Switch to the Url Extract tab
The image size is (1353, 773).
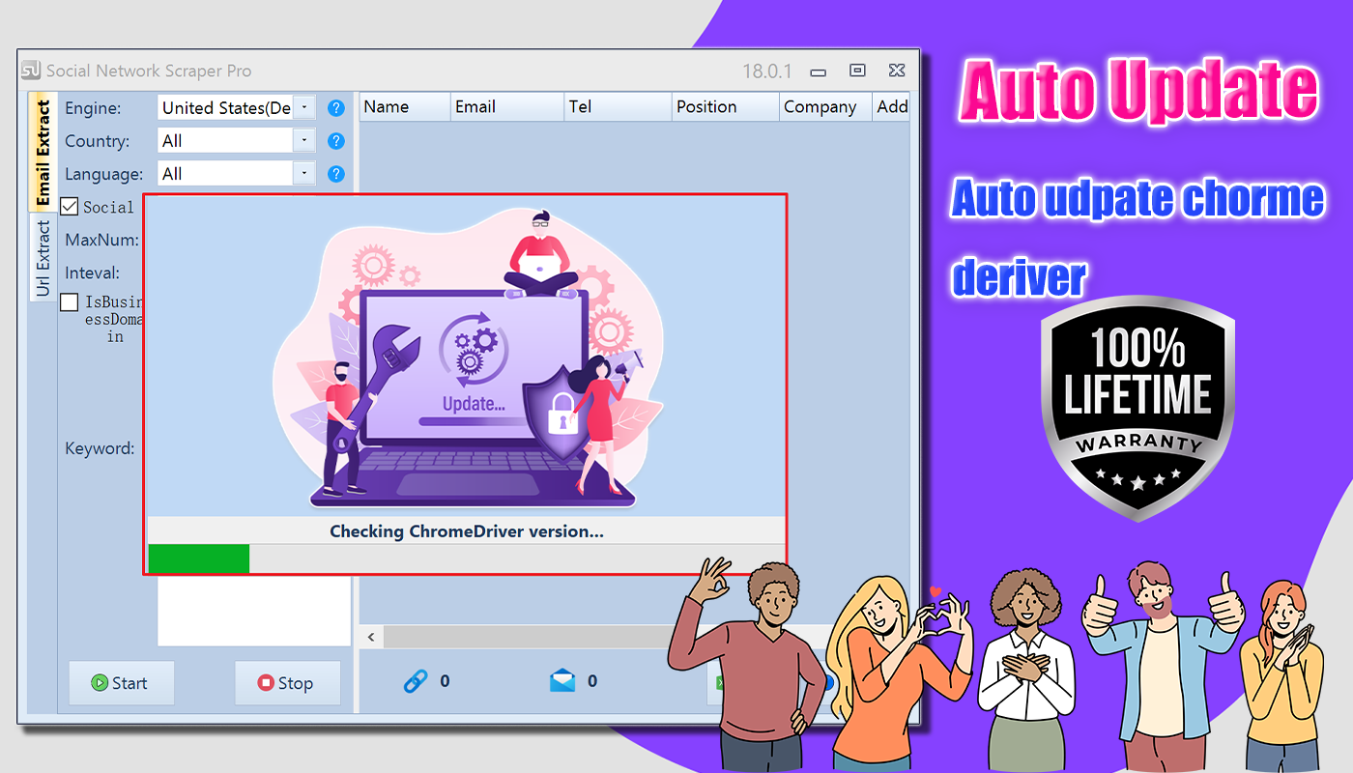tap(43, 258)
